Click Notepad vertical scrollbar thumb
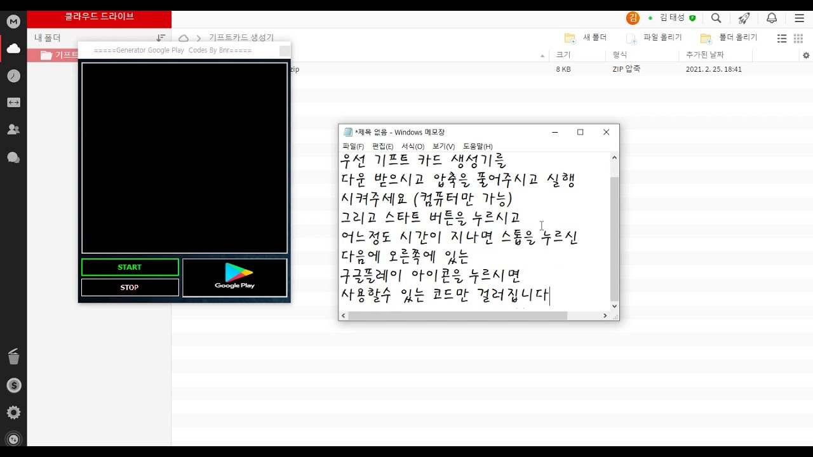Image resolution: width=813 pixels, height=457 pixels. [614, 239]
